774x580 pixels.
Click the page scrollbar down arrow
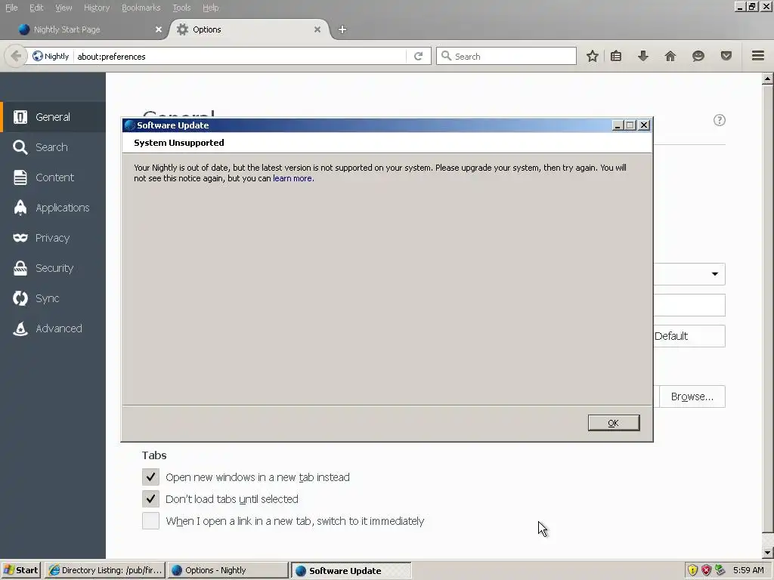pyautogui.click(x=768, y=553)
